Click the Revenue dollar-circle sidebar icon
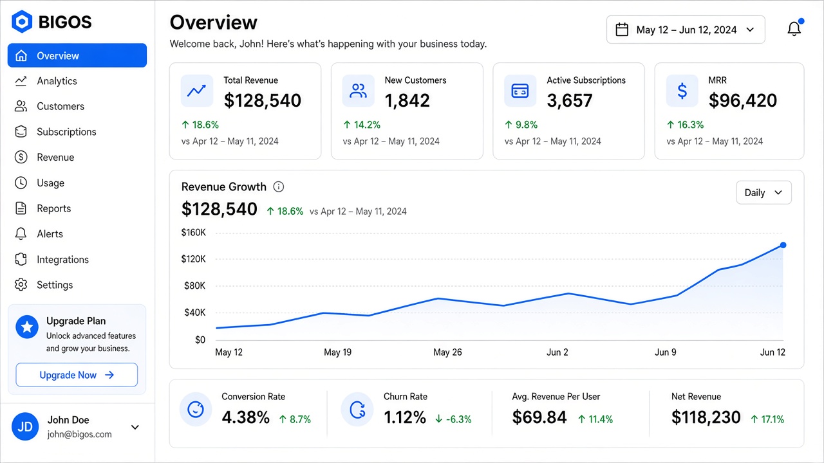Screen dimensions: 824x463 coord(21,157)
